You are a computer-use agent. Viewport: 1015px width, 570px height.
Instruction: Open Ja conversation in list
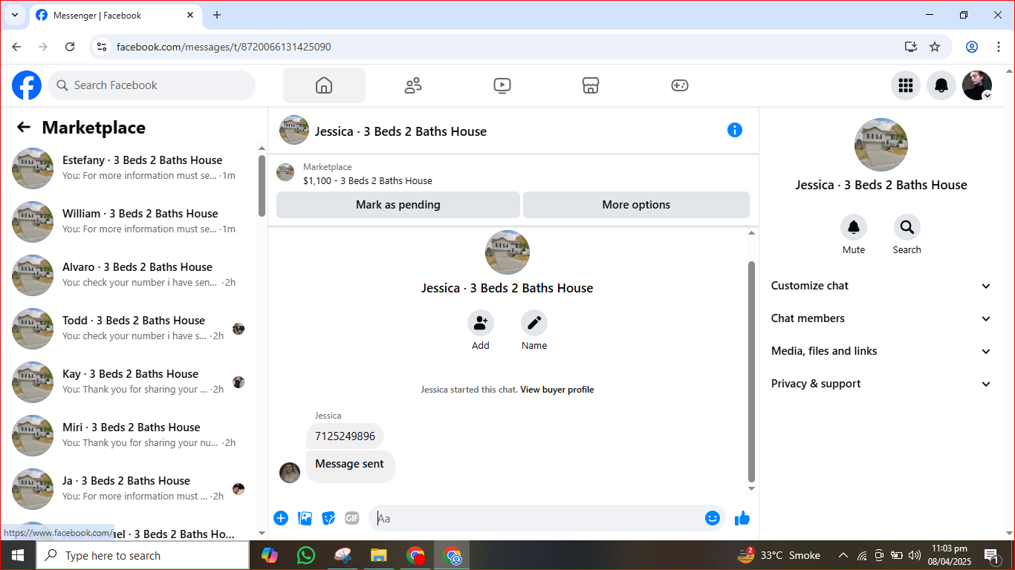click(130, 489)
